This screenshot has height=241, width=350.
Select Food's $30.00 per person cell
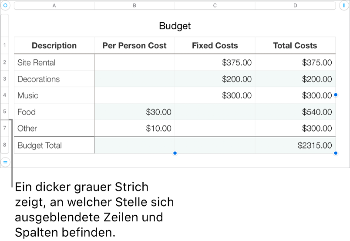pos(135,112)
